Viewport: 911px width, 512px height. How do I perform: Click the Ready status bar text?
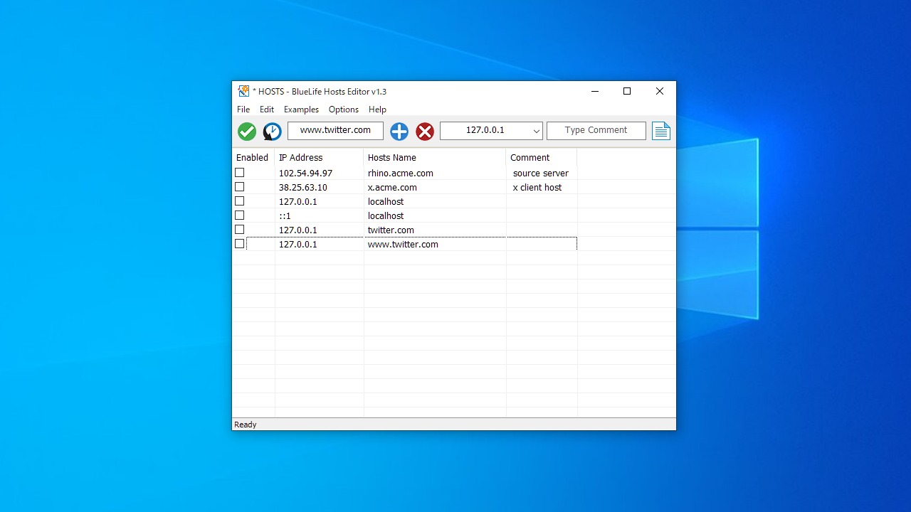(246, 425)
